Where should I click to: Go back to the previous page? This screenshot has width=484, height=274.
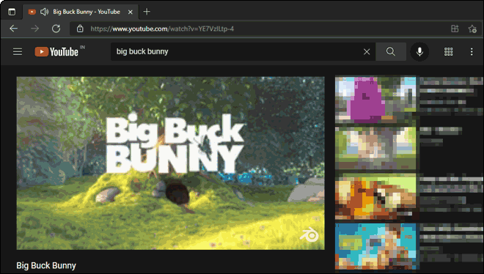[x=14, y=29]
